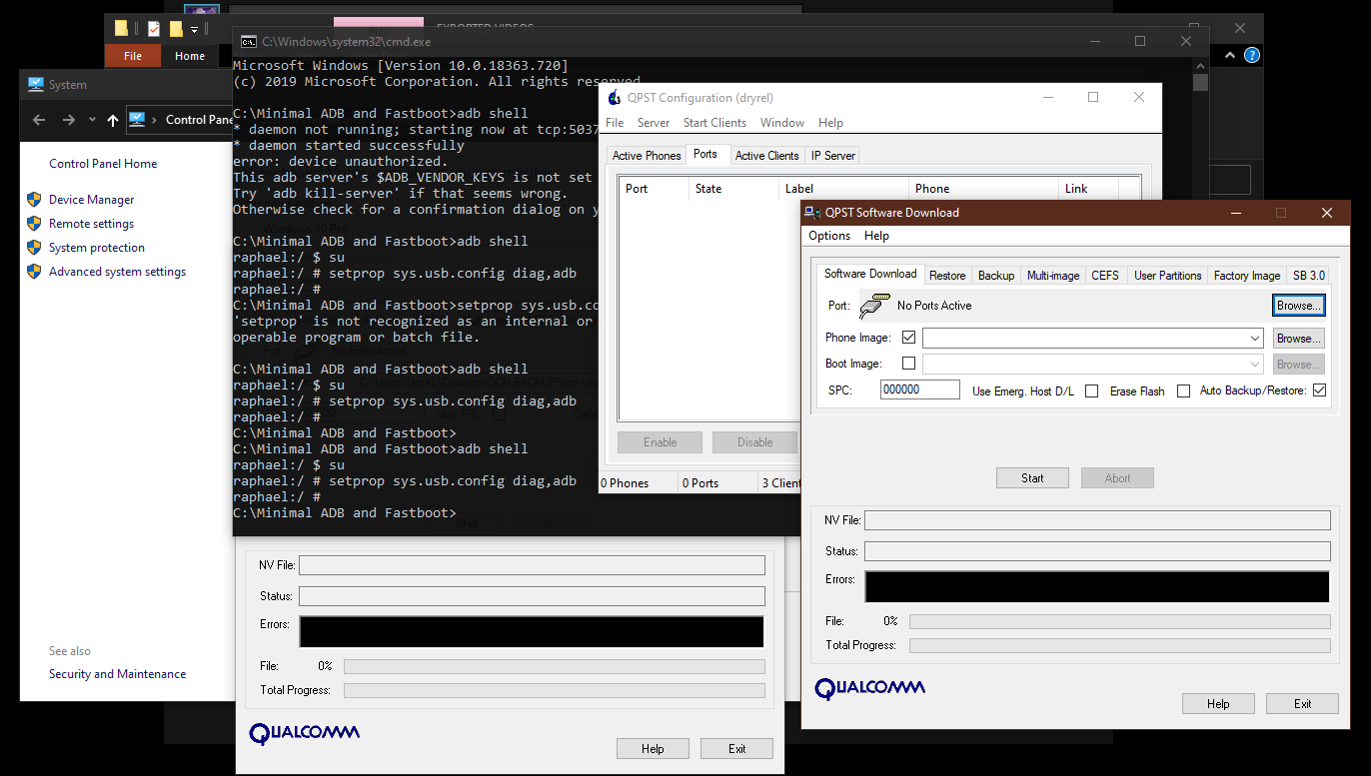
Task: Click the Help button beside Exit in front window
Action: pyautogui.click(x=1218, y=704)
